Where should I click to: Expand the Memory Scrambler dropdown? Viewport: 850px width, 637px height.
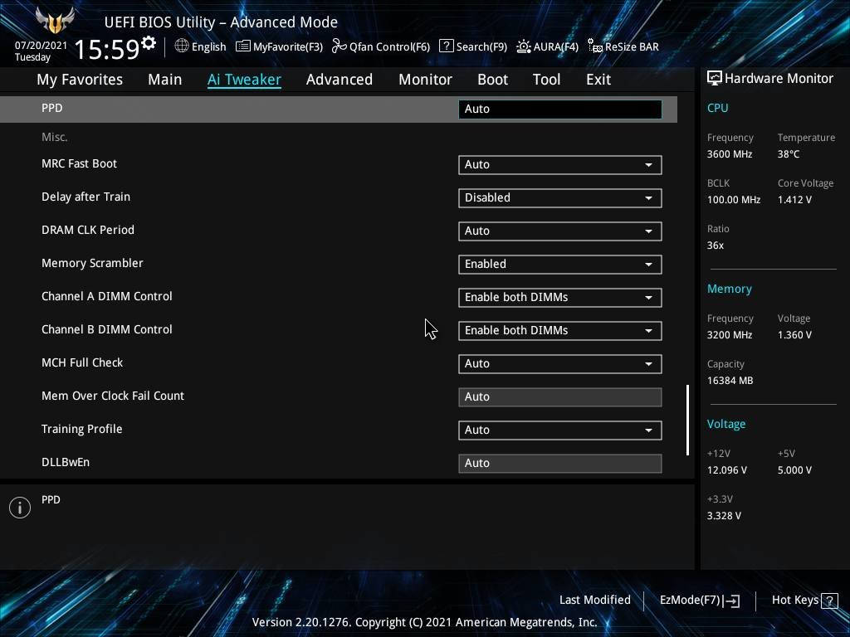[x=559, y=264]
